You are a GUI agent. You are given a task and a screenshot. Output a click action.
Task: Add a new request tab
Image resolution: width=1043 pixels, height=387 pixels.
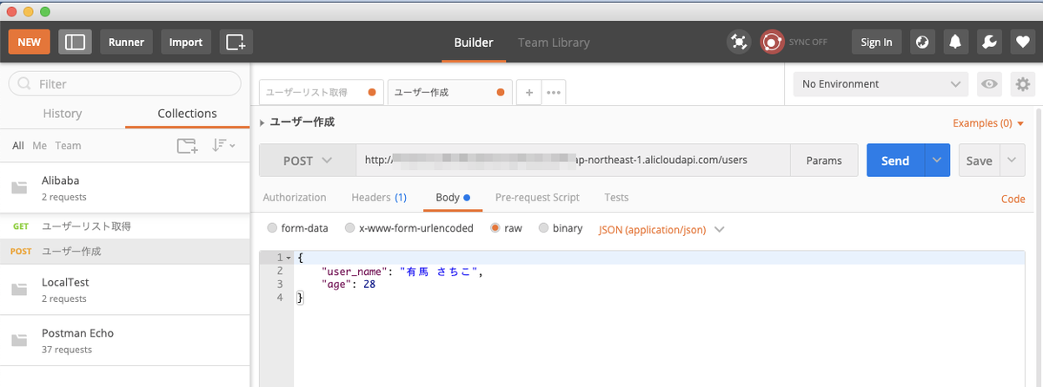528,92
